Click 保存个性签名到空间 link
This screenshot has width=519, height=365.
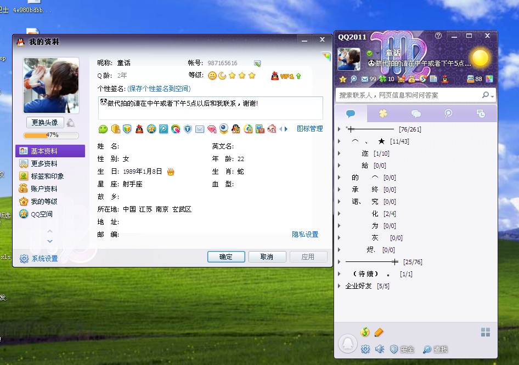159,89
